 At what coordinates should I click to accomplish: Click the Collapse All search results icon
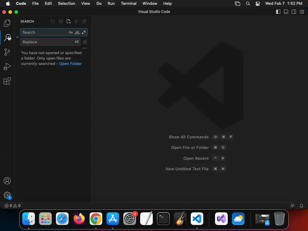pyautogui.click(x=84, y=21)
